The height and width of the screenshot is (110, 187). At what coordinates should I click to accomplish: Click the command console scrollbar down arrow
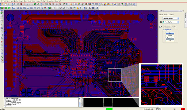click(80, 106)
